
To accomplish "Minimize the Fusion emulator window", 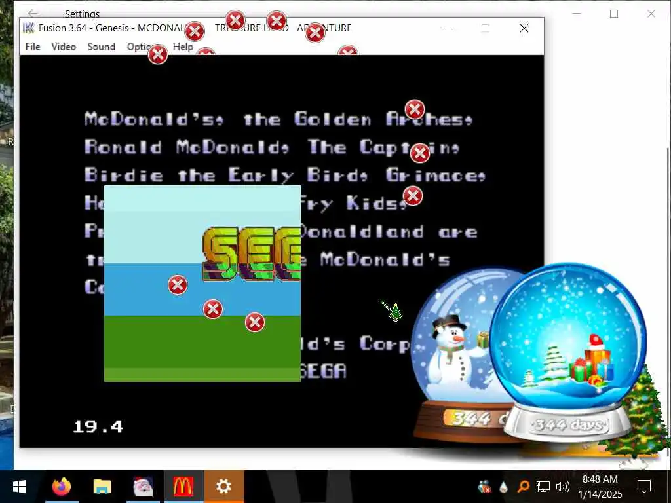I will coord(448,28).
